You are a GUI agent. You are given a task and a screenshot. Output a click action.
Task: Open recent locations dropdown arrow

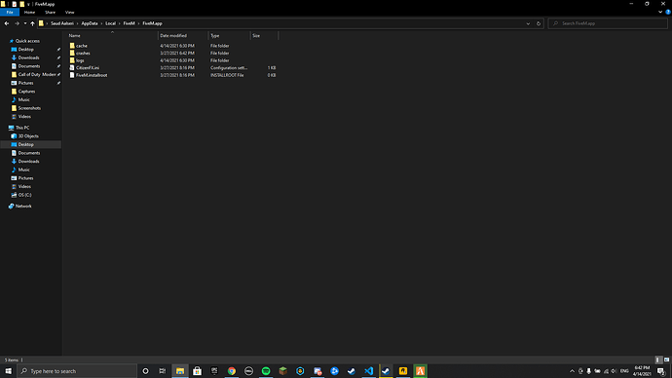click(x=25, y=23)
